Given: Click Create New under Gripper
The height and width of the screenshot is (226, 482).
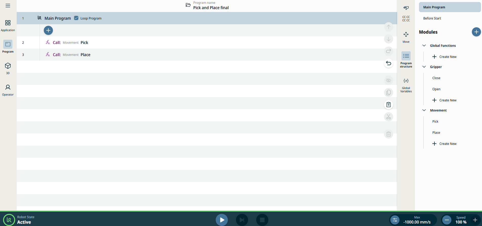Looking at the screenshot, I should tap(444, 100).
